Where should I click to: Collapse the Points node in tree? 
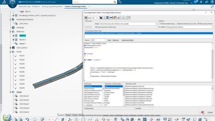click(10, 52)
